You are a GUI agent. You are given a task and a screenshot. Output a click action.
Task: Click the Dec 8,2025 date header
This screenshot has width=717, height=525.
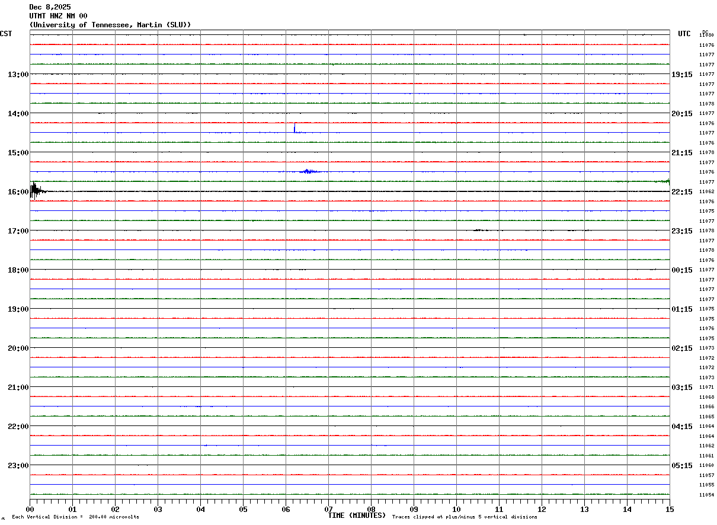(x=50, y=7)
